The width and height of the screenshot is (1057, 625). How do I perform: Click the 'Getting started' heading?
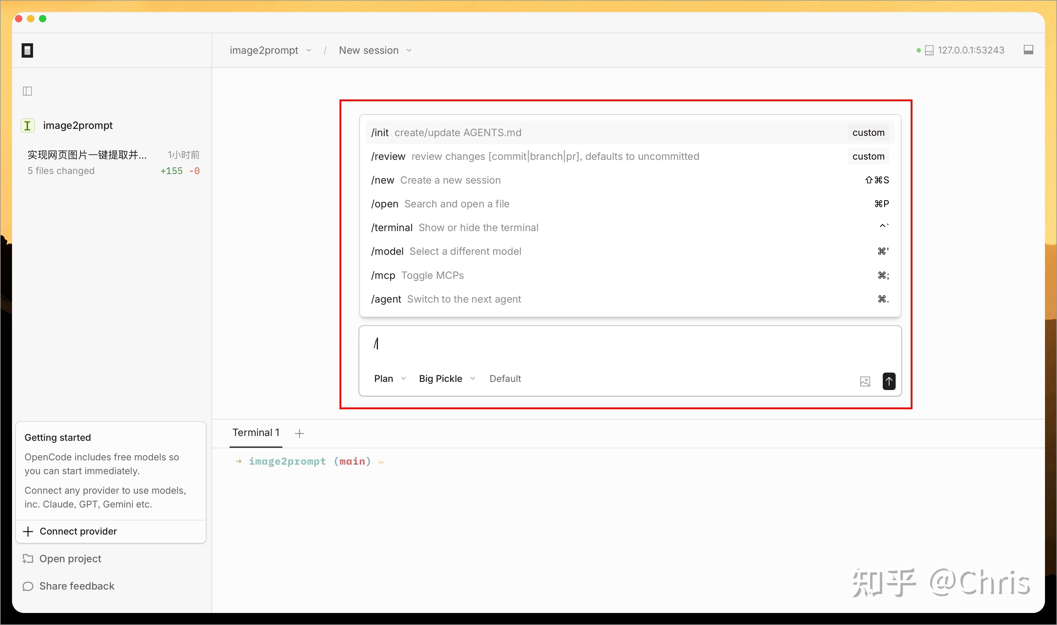[58, 437]
